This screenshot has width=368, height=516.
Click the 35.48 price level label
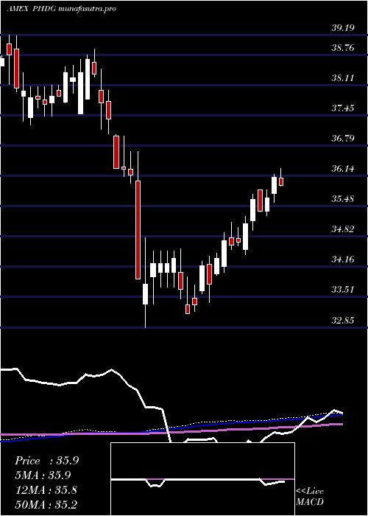point(343,199)
